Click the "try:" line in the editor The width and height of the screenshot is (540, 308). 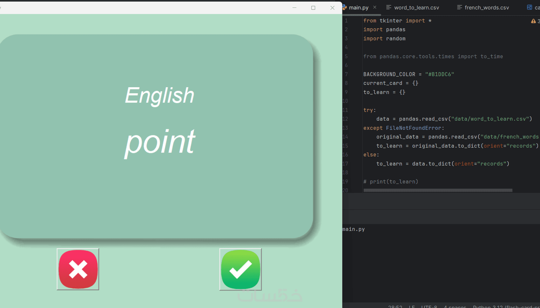coord(370,110)
